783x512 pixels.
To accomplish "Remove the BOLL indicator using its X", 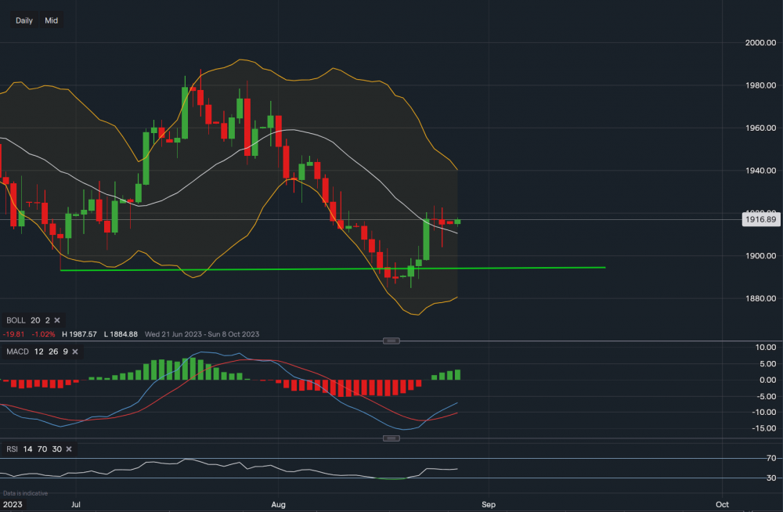I will pos(58,320).
